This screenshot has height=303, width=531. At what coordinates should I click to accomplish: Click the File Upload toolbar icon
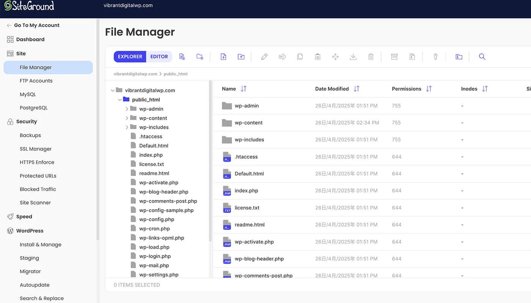223,57
